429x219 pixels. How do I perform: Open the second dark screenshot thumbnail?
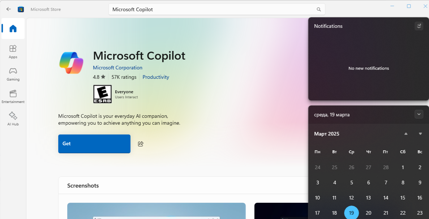pyautogui.click(x=281, y=211)
